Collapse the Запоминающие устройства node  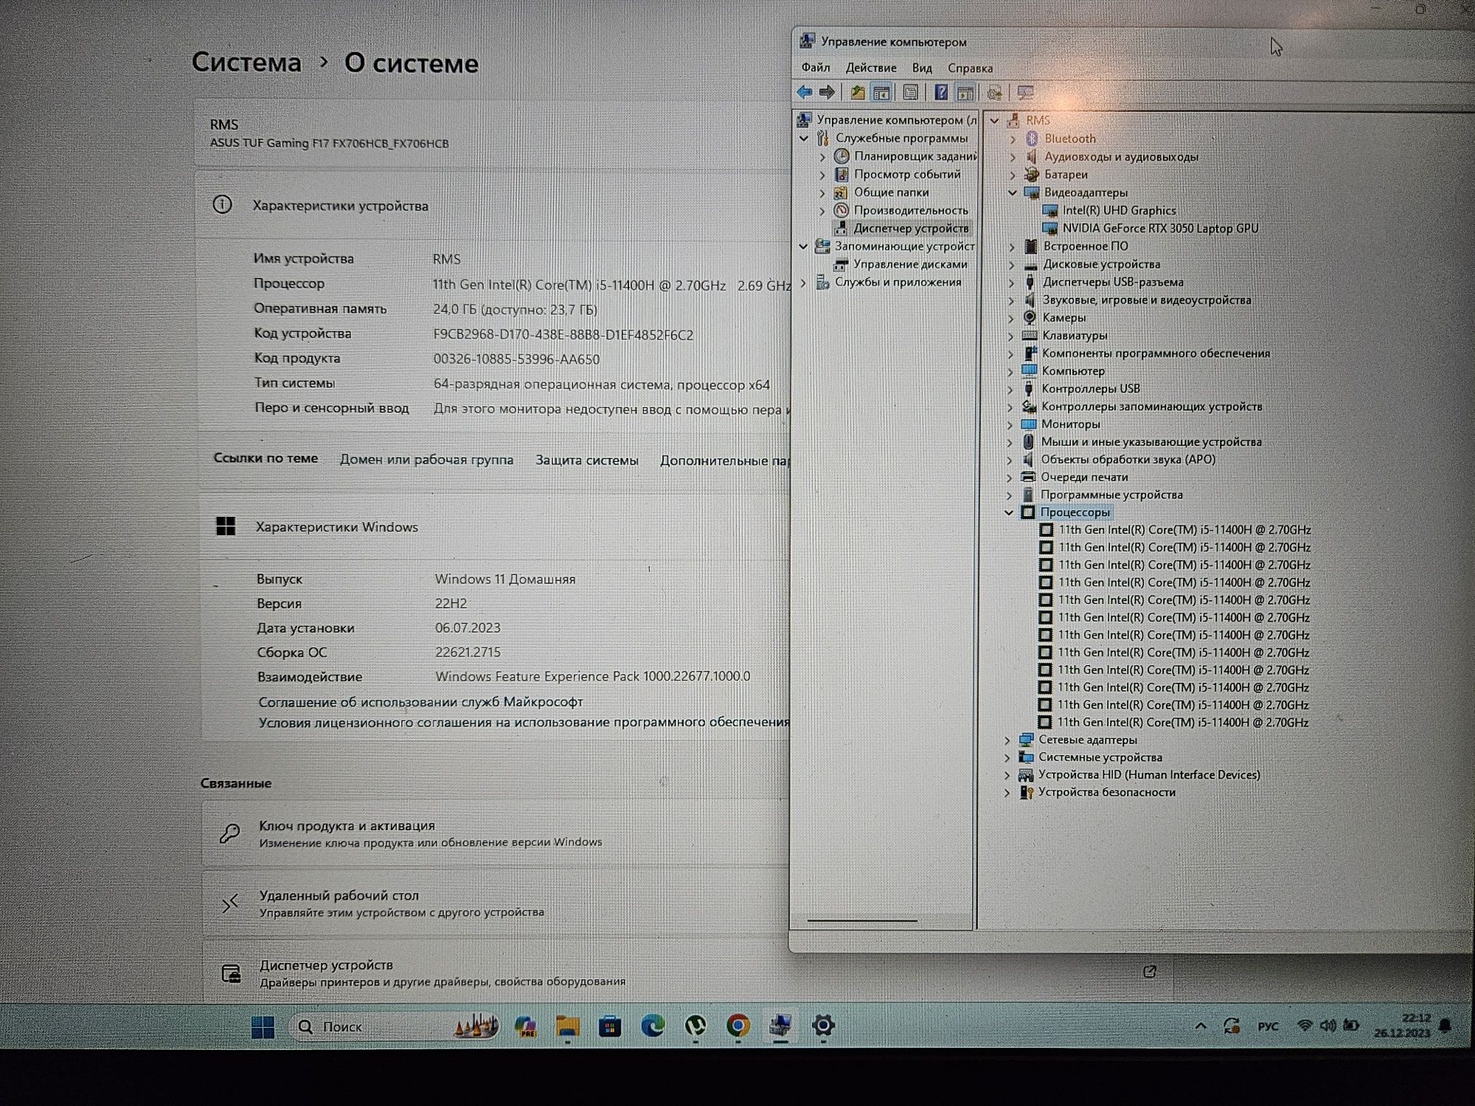[804, 246]
